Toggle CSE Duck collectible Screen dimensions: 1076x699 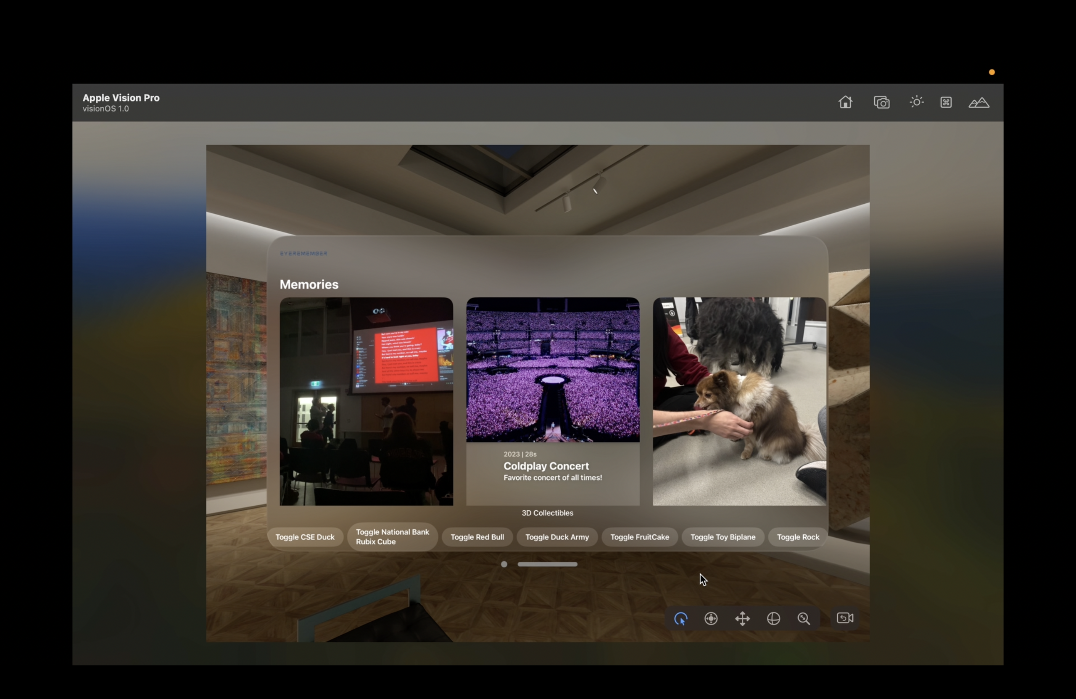[x=305, y=537]
